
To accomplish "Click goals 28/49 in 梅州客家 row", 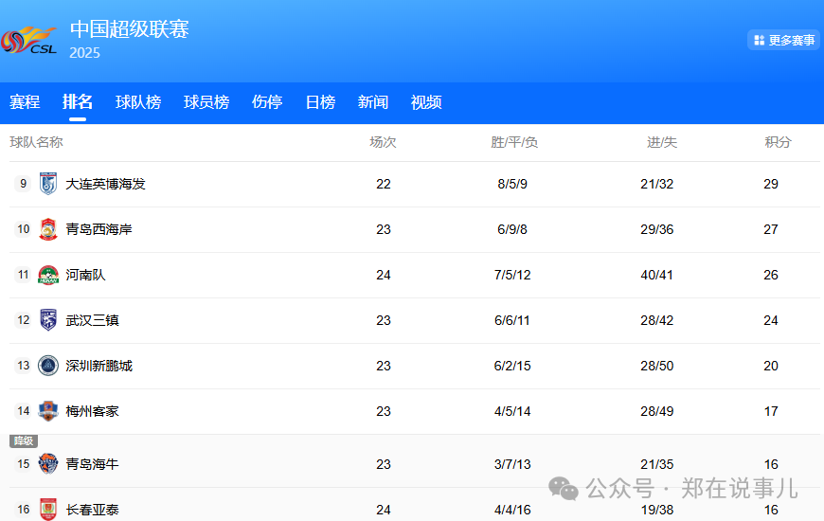I will pyautogui.click(x=657, y=411).
